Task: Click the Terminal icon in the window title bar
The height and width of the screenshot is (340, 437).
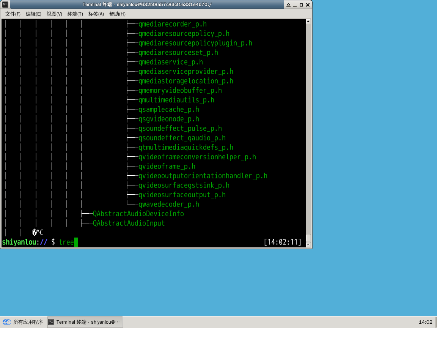Action: click(5, 4)
